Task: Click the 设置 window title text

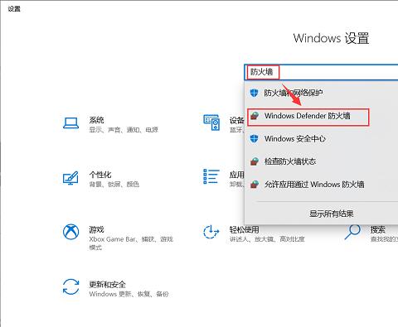Action: [14, 9]
